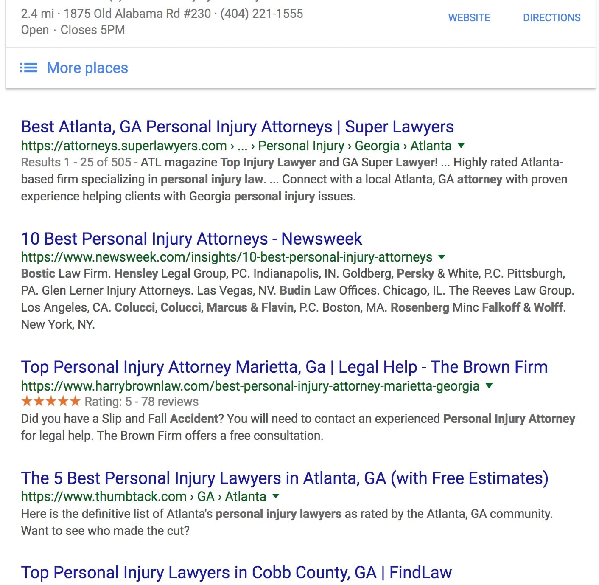Expand dropdown arrow beside newsweek.com URL

click(442, 257)
